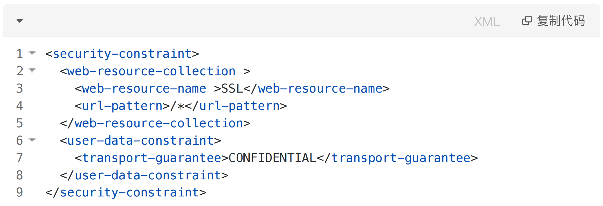
Task: Click the closing security-constraint tag
Action: coord(126,193)
